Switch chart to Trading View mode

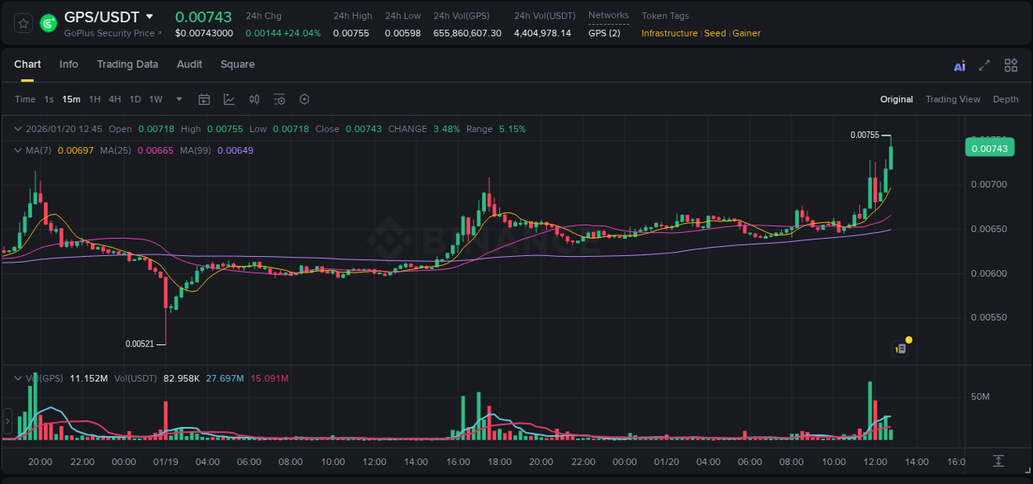tap(953, 99)
